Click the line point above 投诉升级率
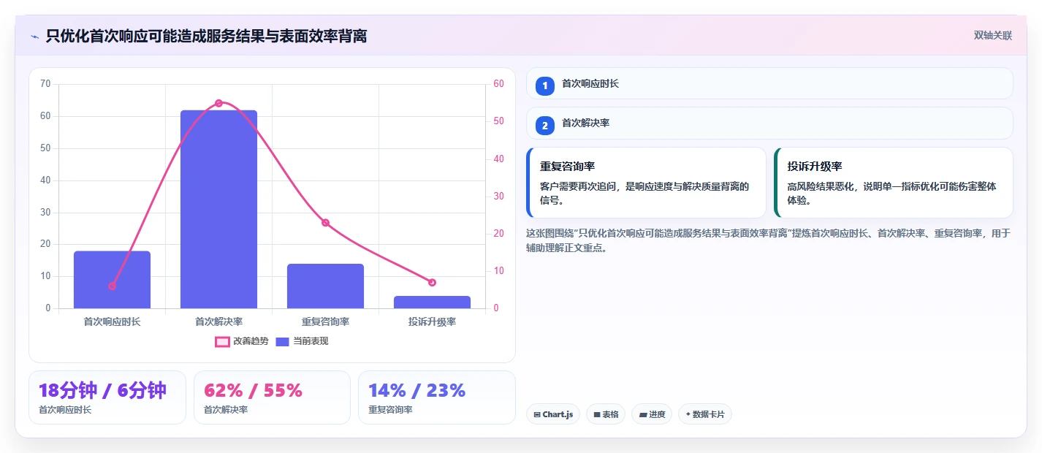1042x453 pixels. point(432,282)
